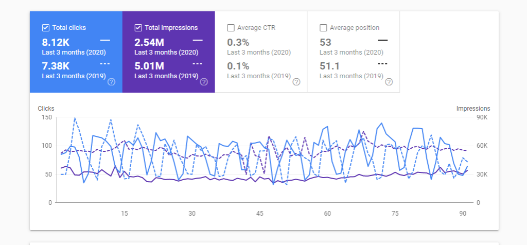The image size is (527, 245).
Task: Click solid line legend on Average position card
Action: tap(382, 40)
